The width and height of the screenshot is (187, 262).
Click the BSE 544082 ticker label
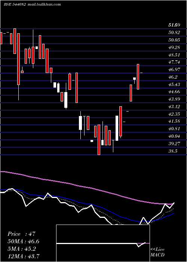(15, 4)
